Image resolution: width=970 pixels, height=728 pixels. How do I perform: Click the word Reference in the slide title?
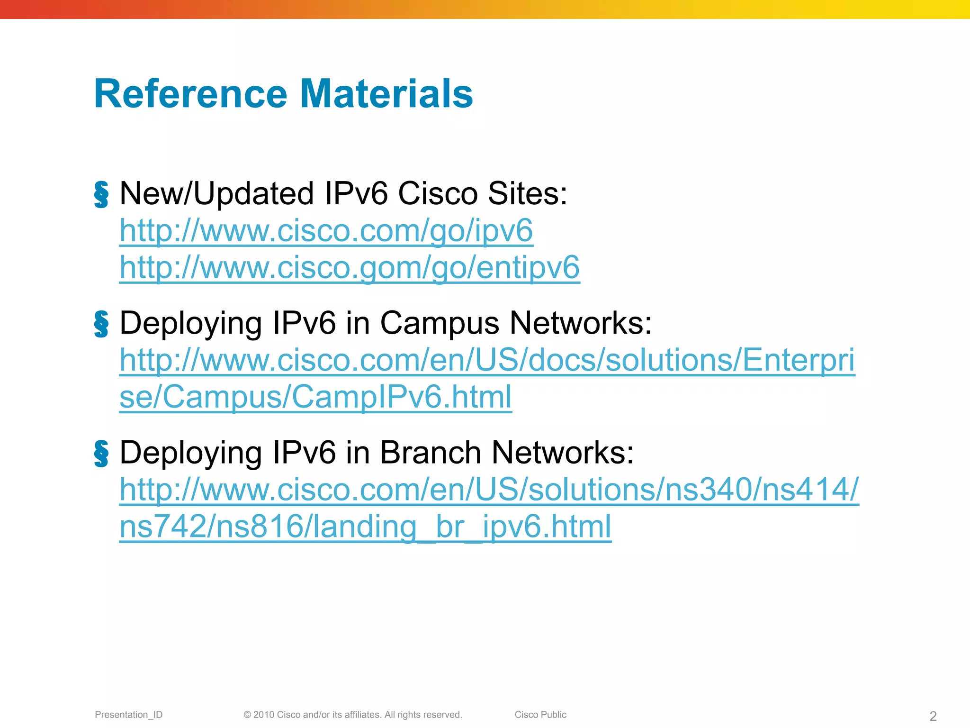click(x=190, y=94)
